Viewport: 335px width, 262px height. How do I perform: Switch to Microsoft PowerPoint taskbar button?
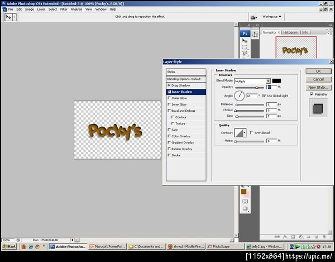(x=108, y=246)
